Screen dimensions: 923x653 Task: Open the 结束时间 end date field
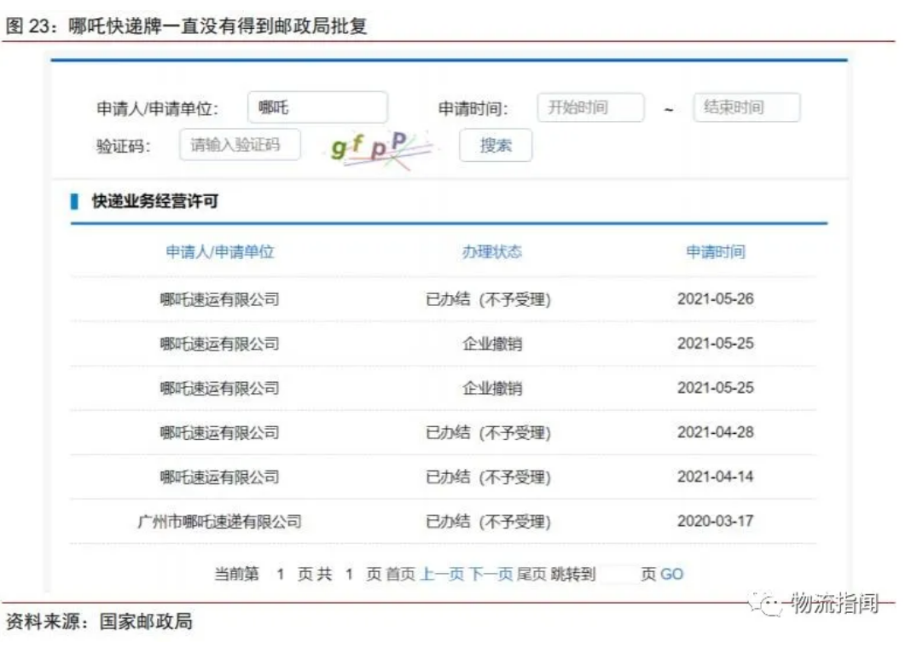[746, 107]
